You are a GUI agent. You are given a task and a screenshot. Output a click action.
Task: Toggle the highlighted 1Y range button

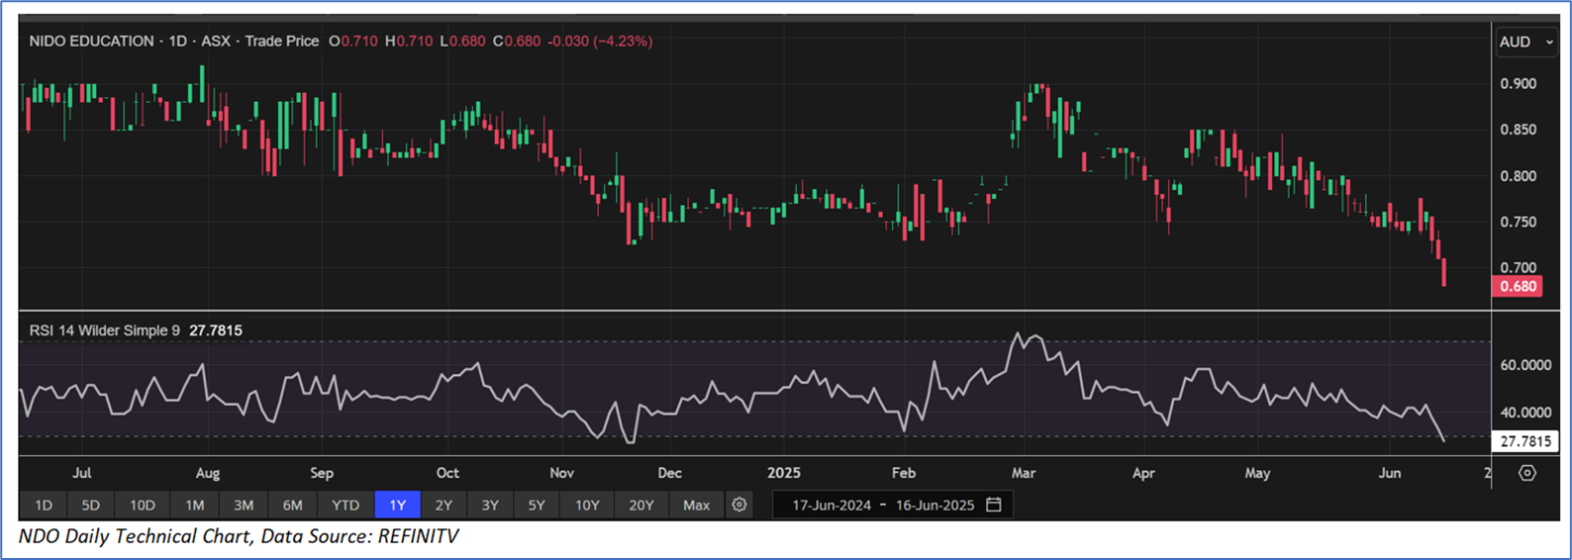tap(397, 505)
